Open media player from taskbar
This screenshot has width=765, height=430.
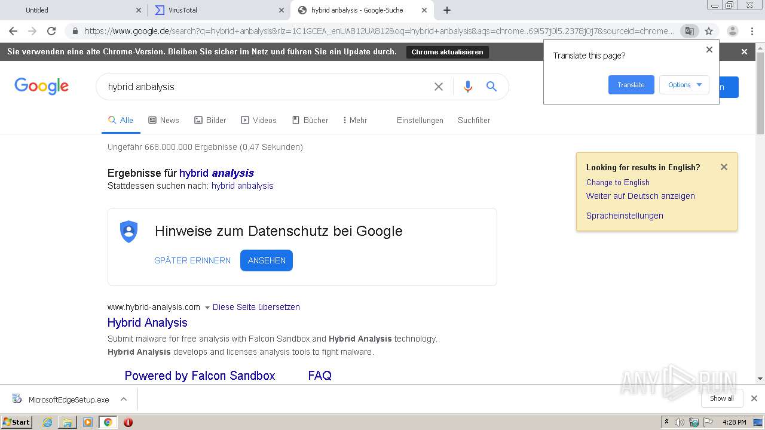pos(88,422)
